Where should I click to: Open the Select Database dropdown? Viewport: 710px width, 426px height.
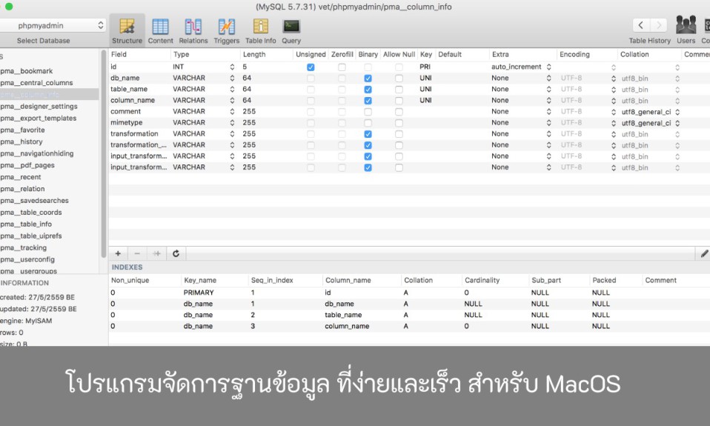53,25
